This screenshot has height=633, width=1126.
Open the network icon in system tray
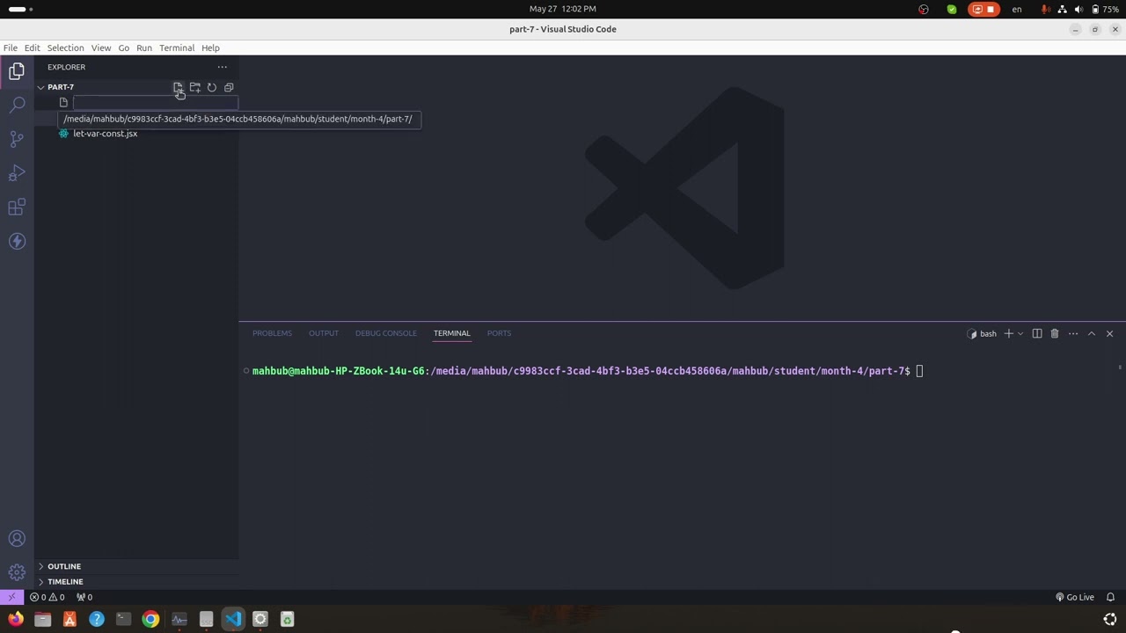point(1063,9)
